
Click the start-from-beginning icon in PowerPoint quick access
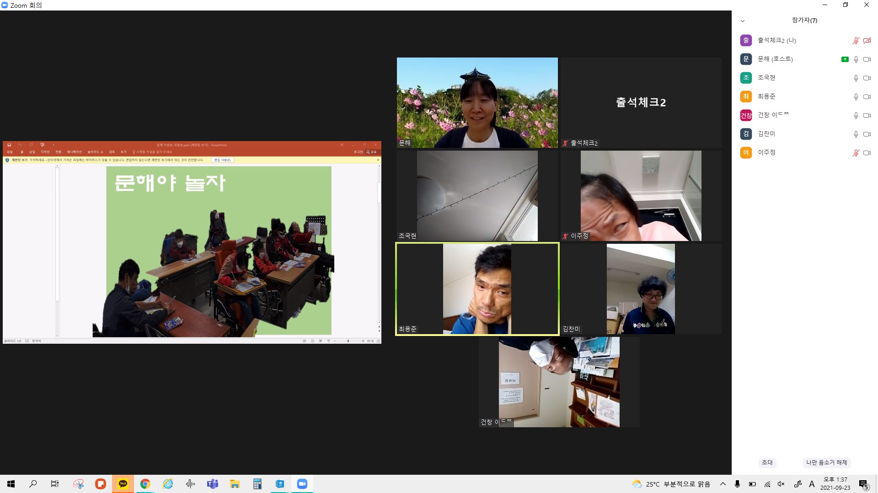point(42,145)
